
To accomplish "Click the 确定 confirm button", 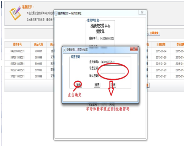I will (78, 85).
